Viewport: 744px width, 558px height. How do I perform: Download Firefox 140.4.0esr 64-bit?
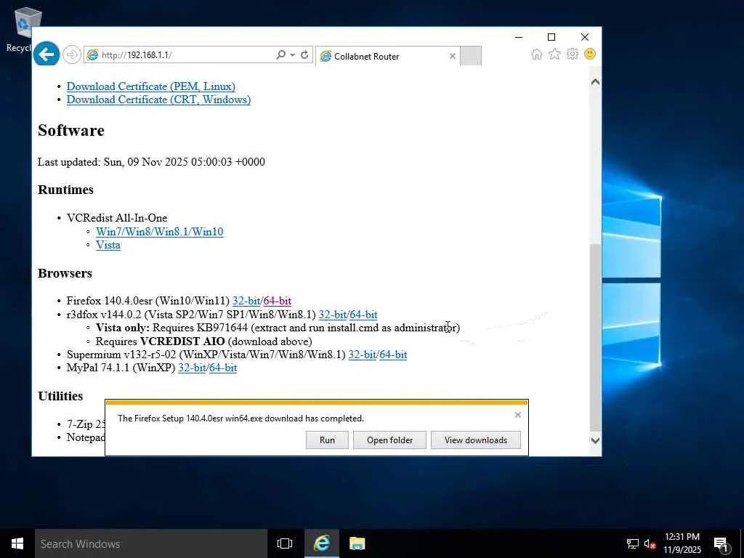pos(277,301)
